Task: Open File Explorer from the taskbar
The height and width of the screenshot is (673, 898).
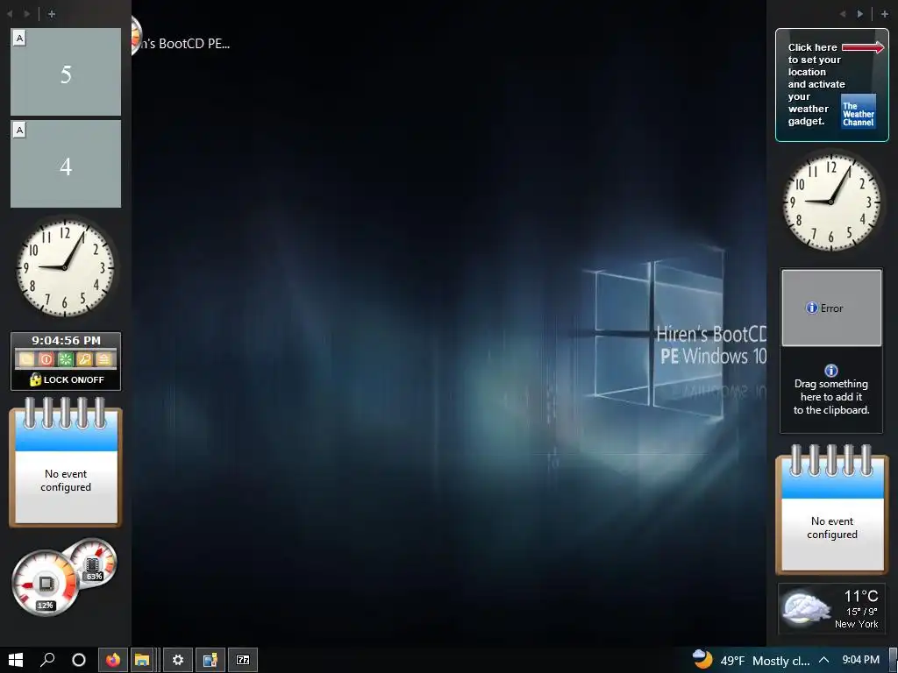Action: [x=143, y=660]
